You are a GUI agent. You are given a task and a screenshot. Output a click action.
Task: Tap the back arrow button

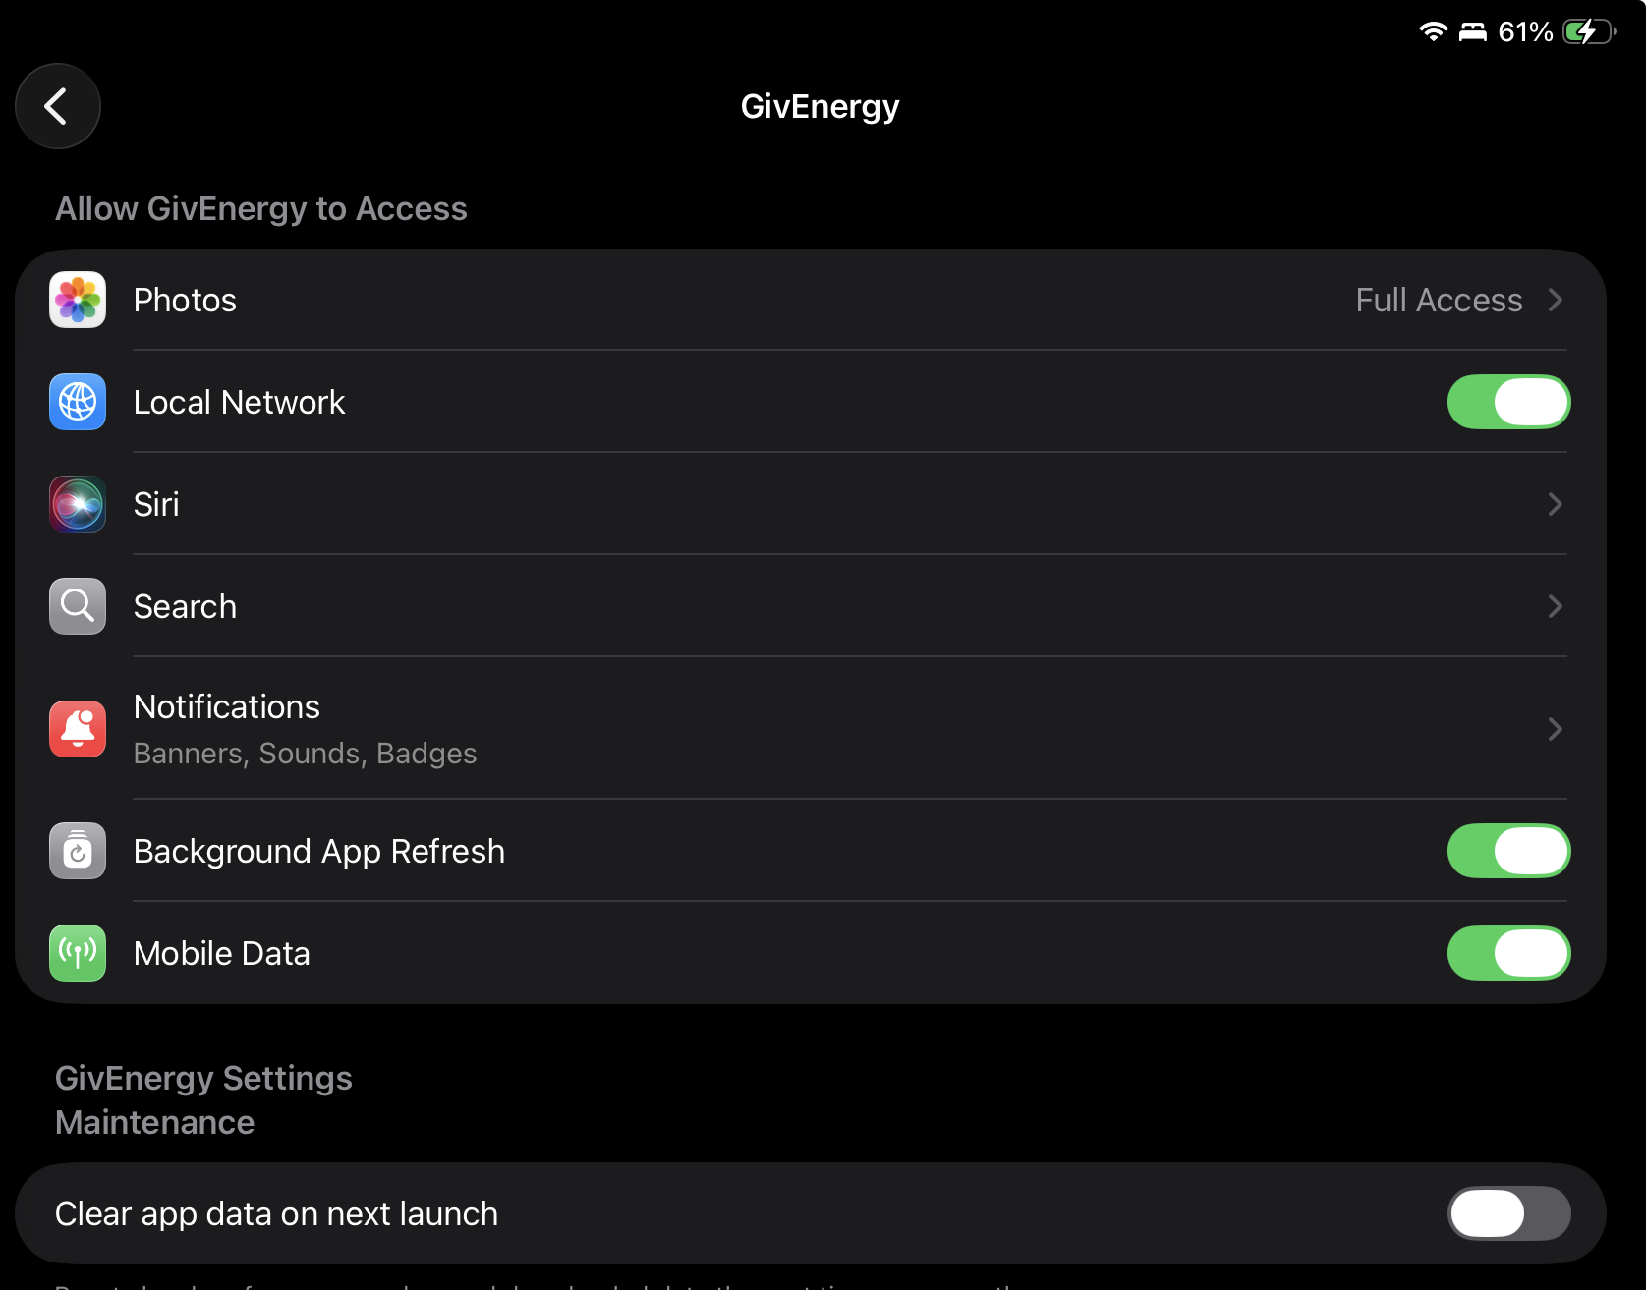57,106
